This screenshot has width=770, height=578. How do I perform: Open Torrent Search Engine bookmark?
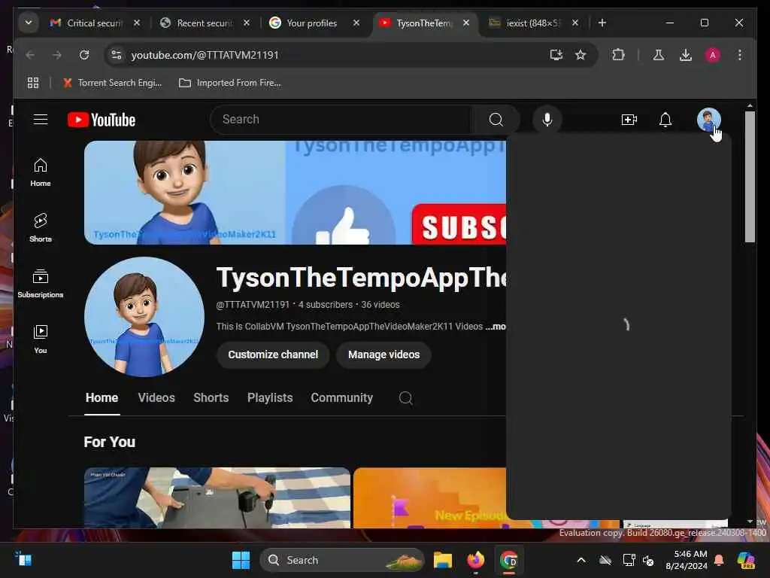coord(113,83)
